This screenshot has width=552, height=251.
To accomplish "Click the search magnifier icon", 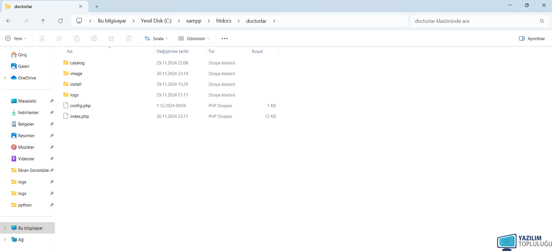I will coord(542,21).
